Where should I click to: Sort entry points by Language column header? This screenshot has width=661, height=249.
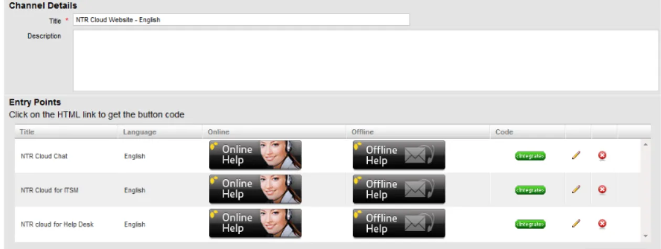[140, 132]
